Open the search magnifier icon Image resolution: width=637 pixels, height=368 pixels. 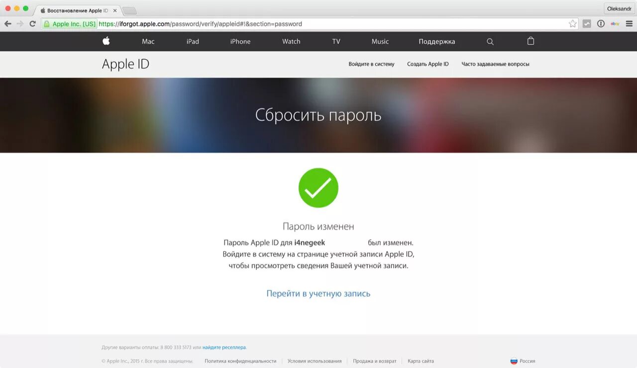pos(490,42)
